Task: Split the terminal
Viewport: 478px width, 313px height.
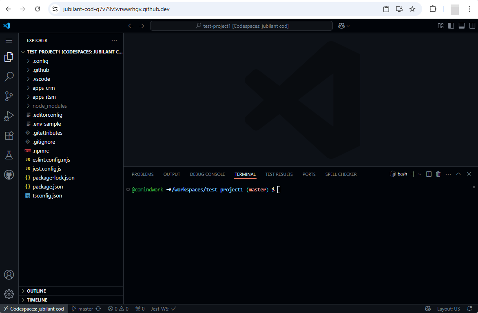Action: (x=429, y=174)
